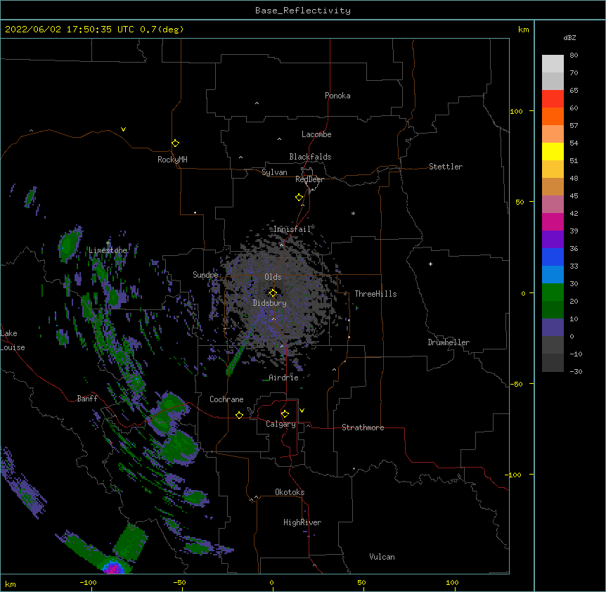Click the Drumheller label
The height and width of the screenshot is (592, 606).
tap(449, 342)
